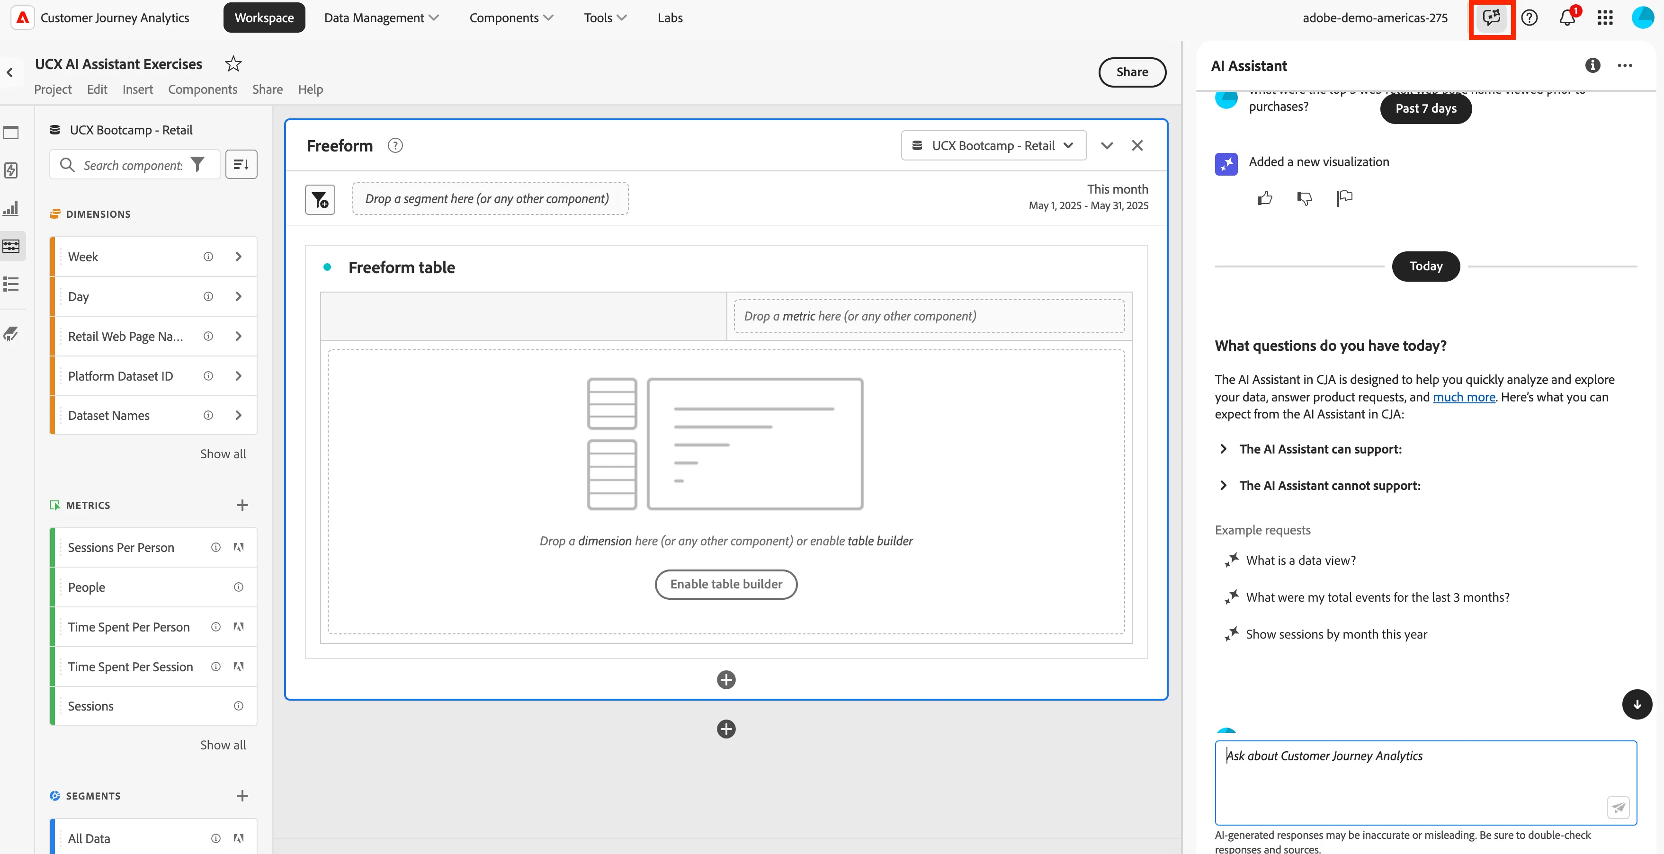1664x854 pixels.
Task: Click the Ask about Customer Journey Analytics field
Action: pos(1425,783)
